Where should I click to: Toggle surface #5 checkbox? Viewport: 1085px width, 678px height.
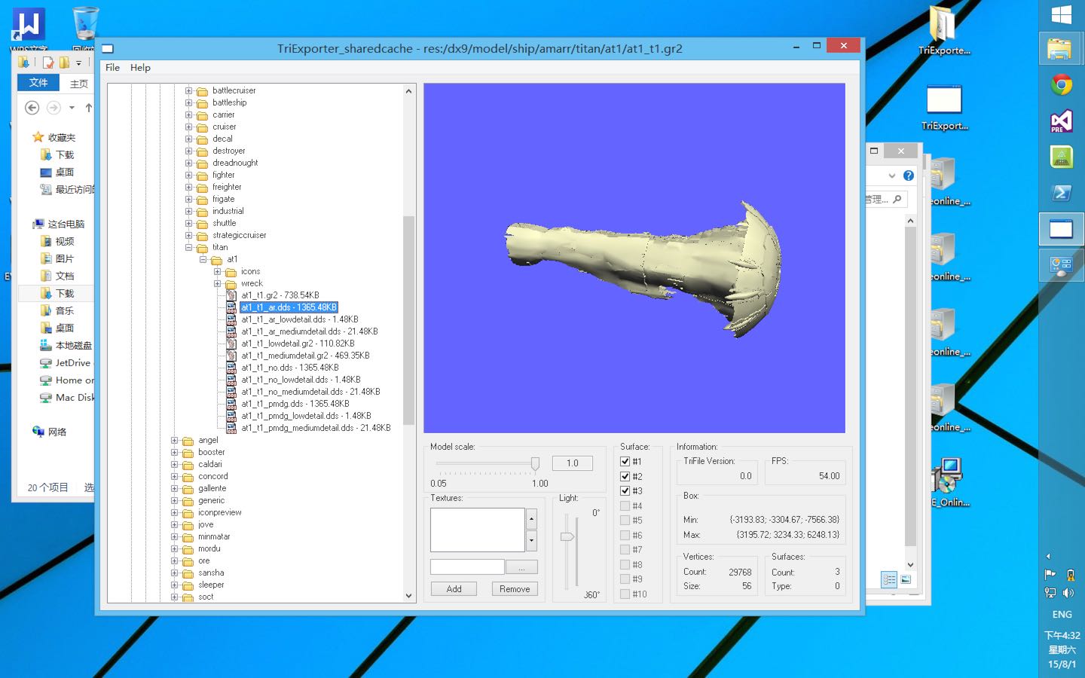pyautogui.click(x=625, y=520)
